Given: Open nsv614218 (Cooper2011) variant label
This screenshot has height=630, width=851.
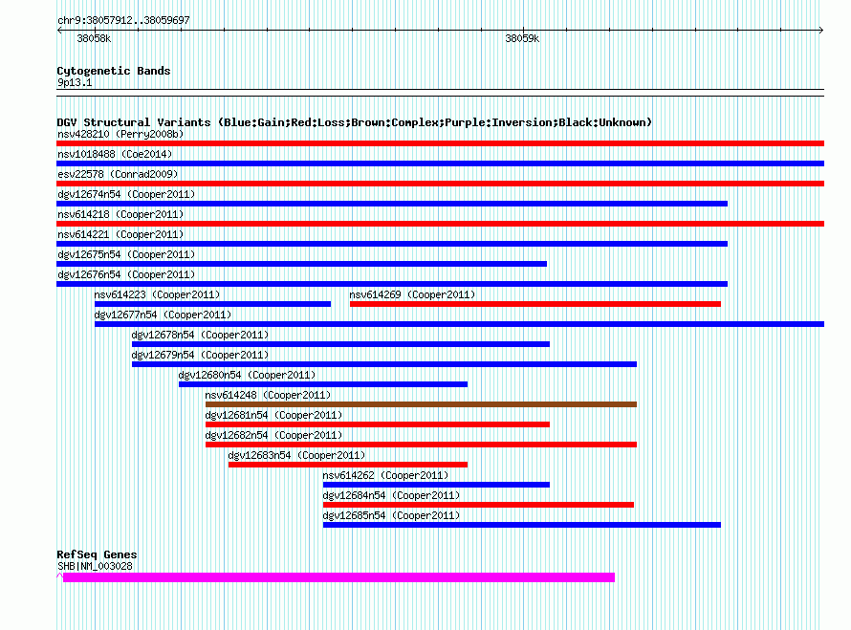Looking at the screenshot, I should pyautogui.click(x=120, y=214).
